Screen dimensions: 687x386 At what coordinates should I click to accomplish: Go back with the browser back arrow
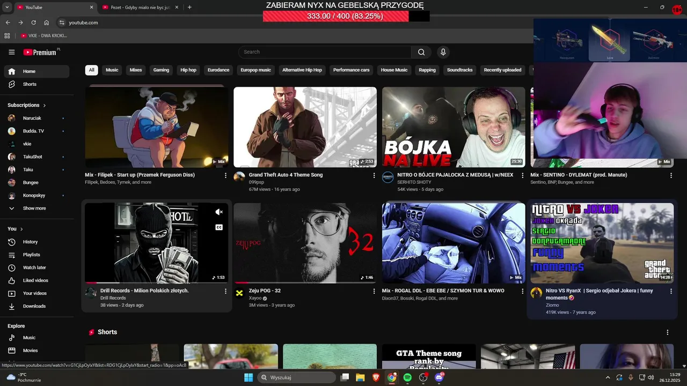coord(8,23)
